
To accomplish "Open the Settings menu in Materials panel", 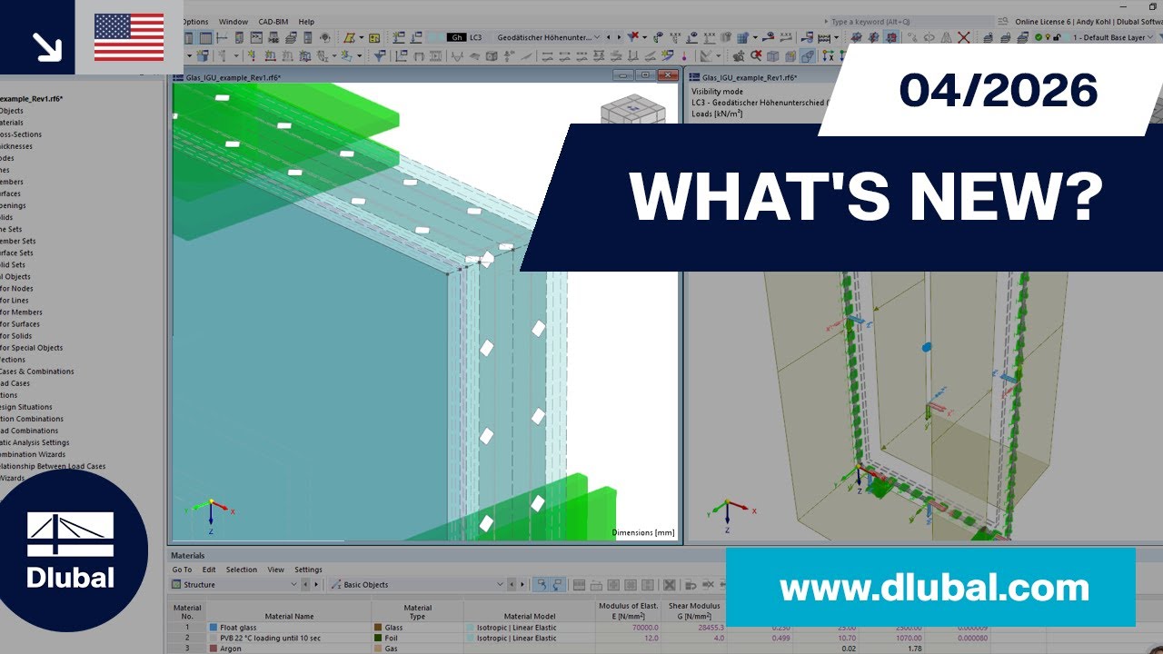I will click(308, 570).
